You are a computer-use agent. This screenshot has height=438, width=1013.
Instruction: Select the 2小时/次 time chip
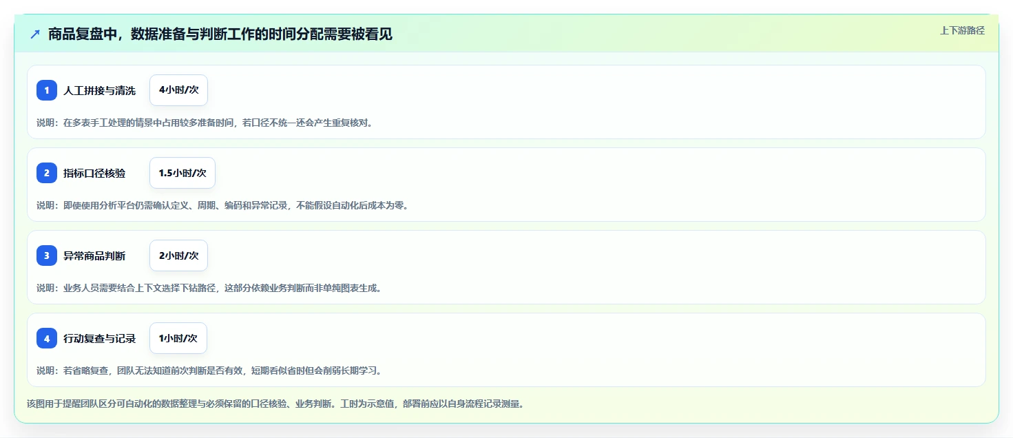tap(178, 255)
